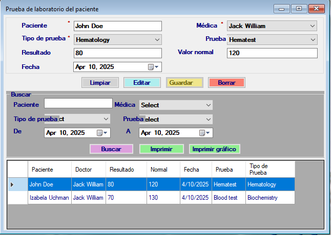Screen dimensions: 332x236
Task: Click the Imprimir button
Action: [161, 149]
